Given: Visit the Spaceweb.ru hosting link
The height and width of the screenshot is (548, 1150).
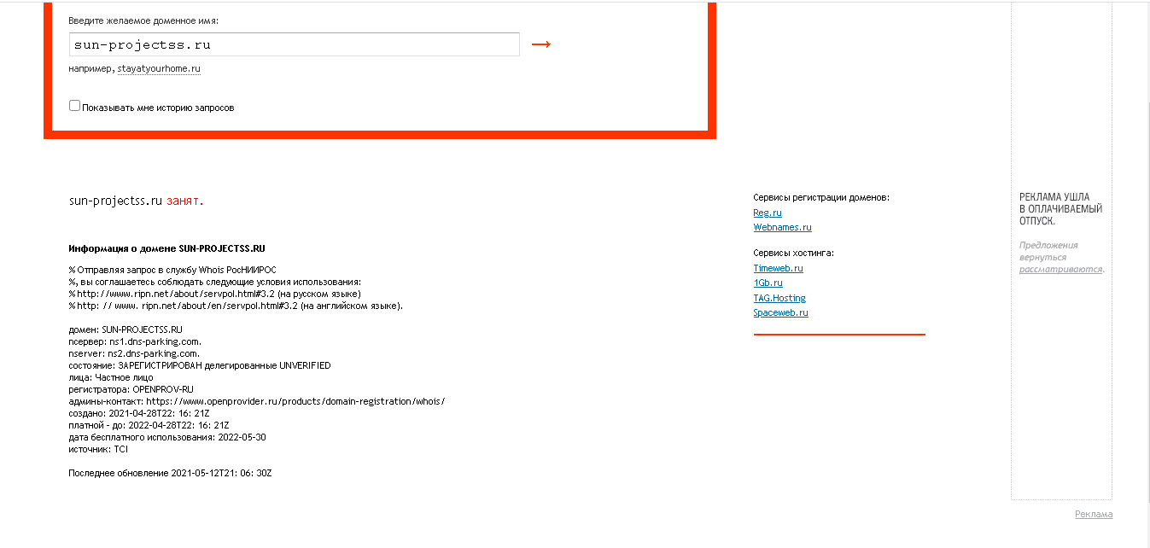Looking at the screenshot, I should point(780,312).
